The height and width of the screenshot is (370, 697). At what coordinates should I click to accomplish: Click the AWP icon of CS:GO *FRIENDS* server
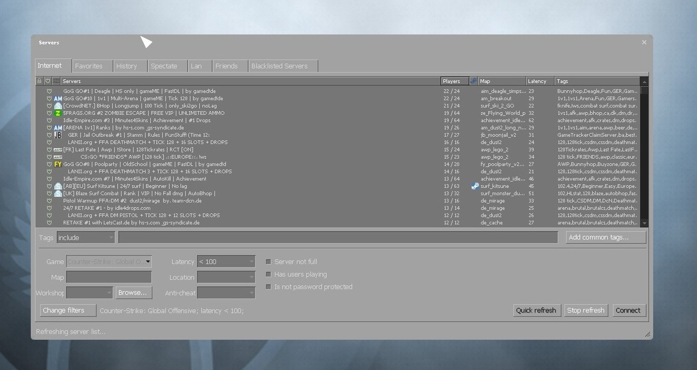(x=58, y=157)
